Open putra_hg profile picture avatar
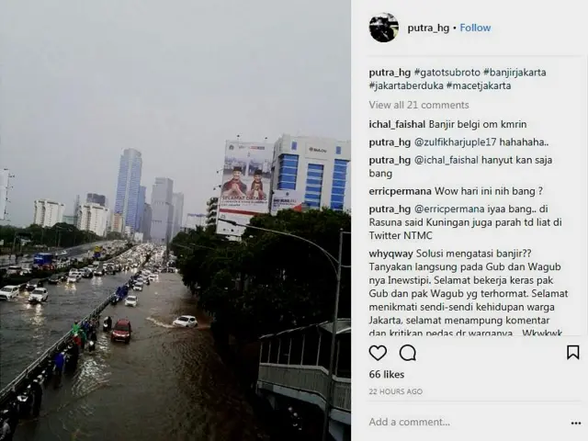The width and height of the screenshot is (588, 441). 384,28
